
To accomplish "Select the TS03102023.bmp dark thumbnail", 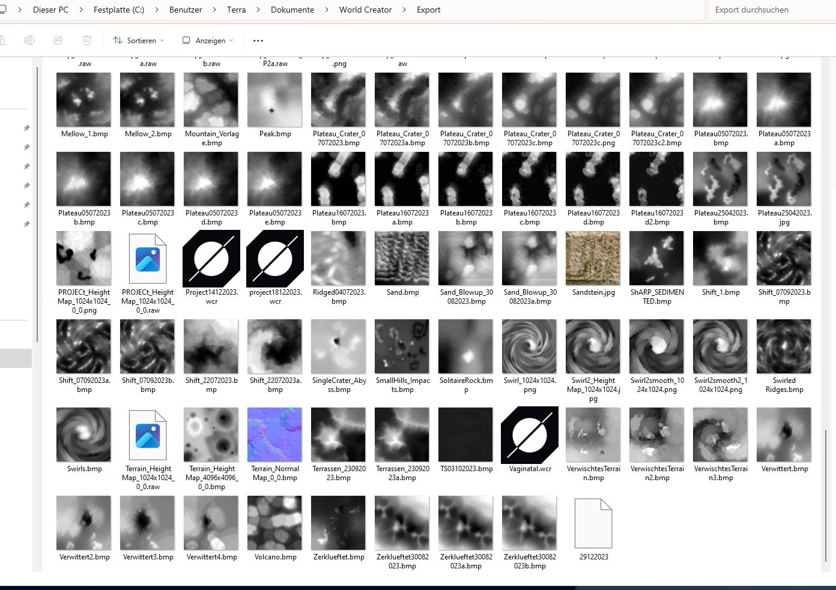I will pos(466,435).
